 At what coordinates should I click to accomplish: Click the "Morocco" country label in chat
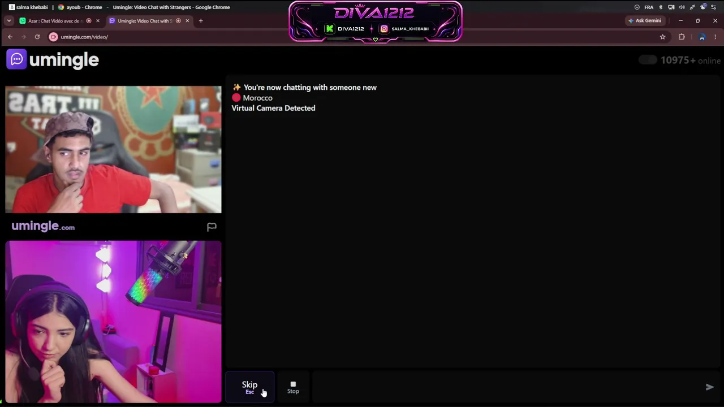[x=257, y=98]
